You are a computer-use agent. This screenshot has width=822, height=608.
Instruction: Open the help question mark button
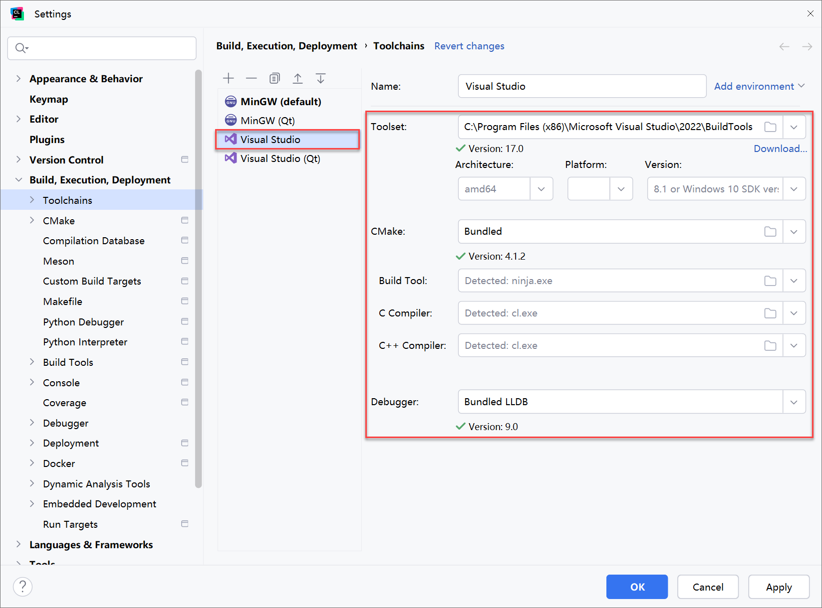click(x=22, y=587)
